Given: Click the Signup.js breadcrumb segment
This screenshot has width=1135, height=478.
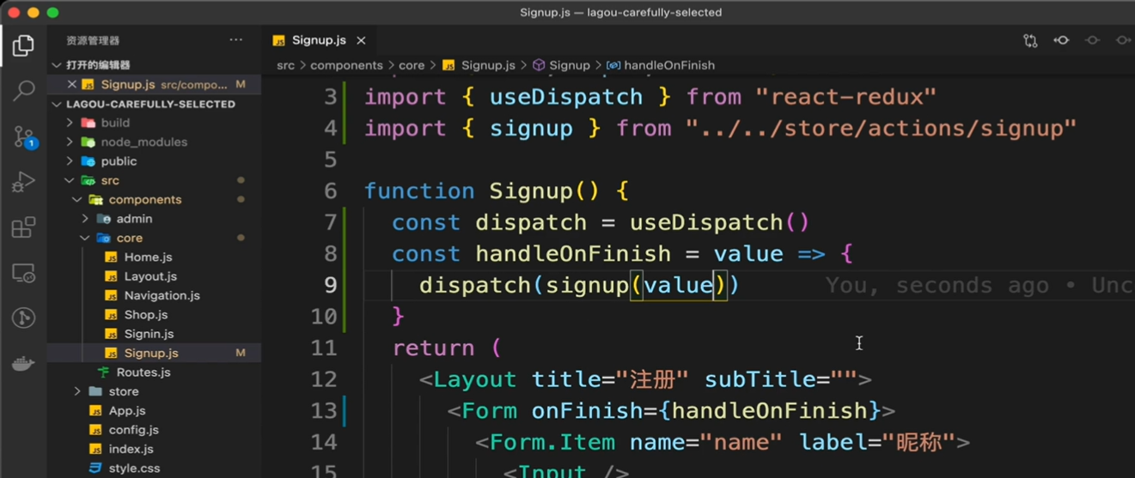Looking at the screenshot, I should click(x=487, y=65).
